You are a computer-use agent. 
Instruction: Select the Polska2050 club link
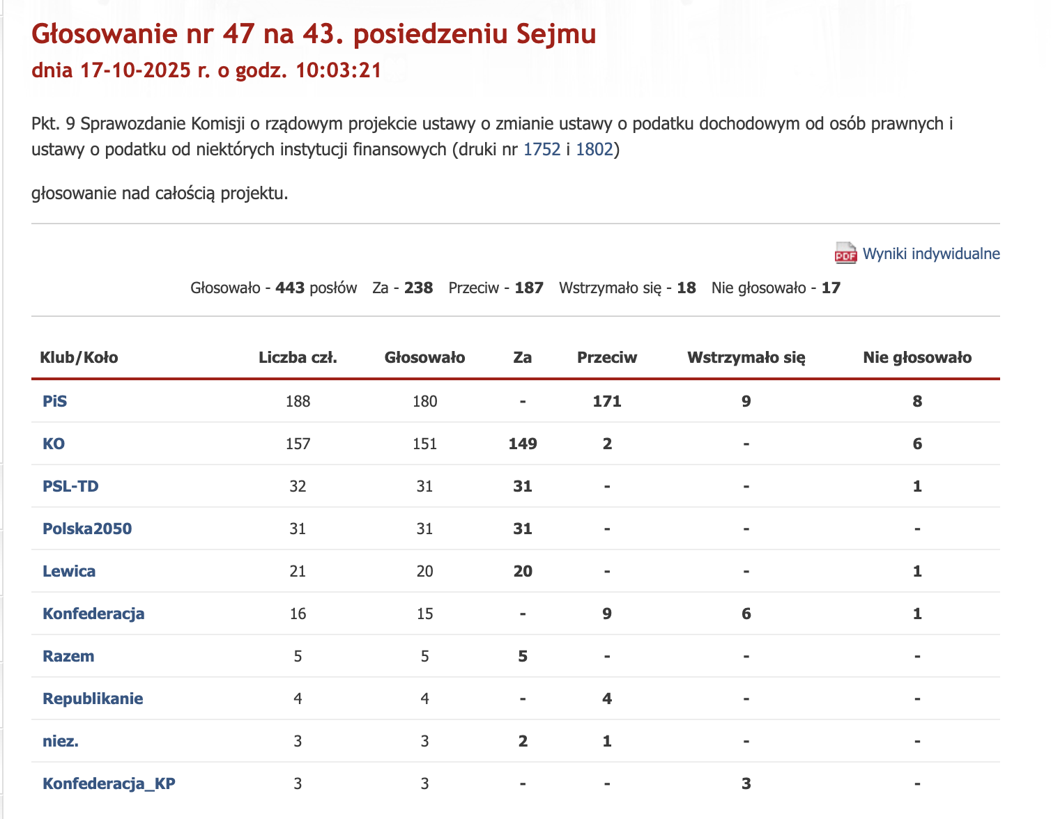(x=87, y=529)
